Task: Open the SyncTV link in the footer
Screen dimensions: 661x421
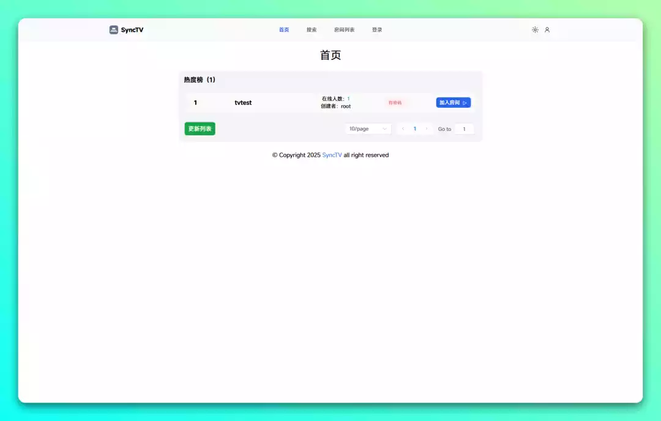Action: pos(332,155)
